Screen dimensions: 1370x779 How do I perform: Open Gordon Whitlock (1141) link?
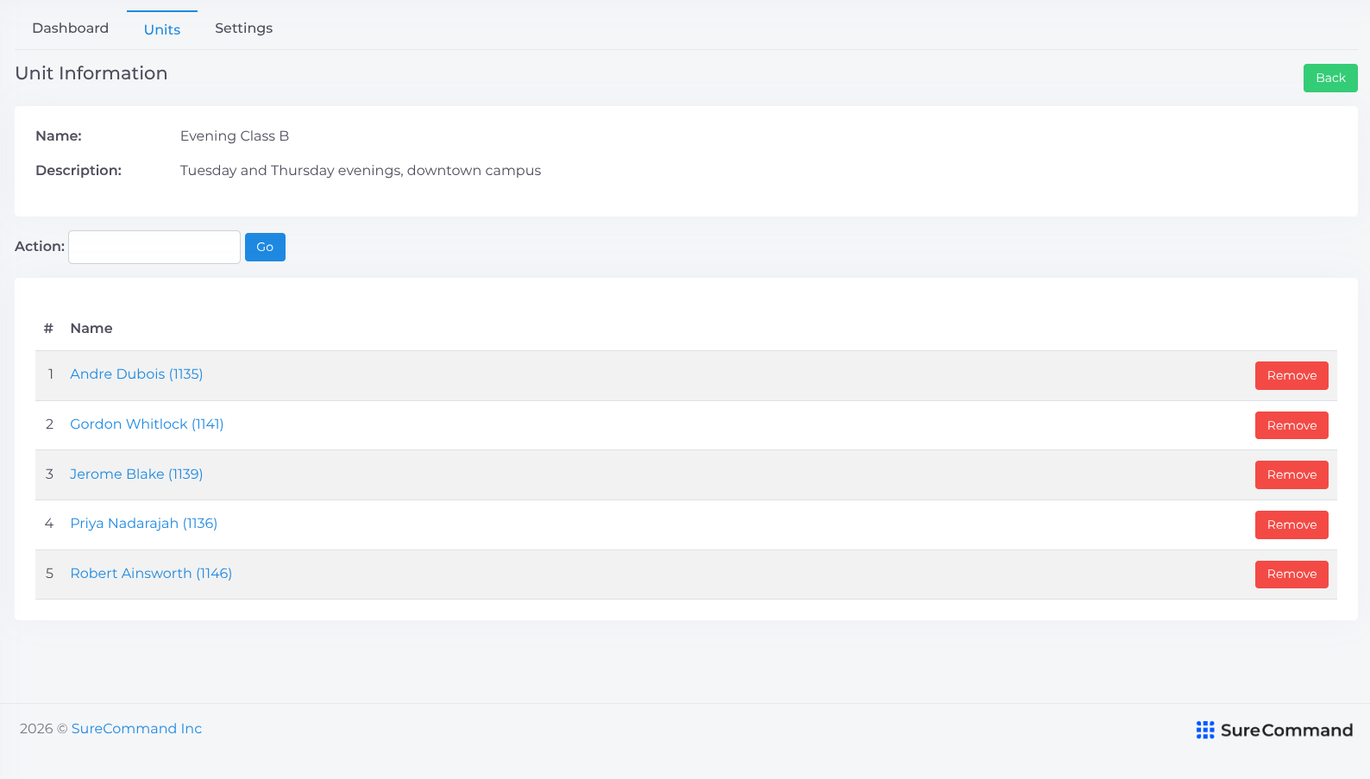[x=147, y=424]
